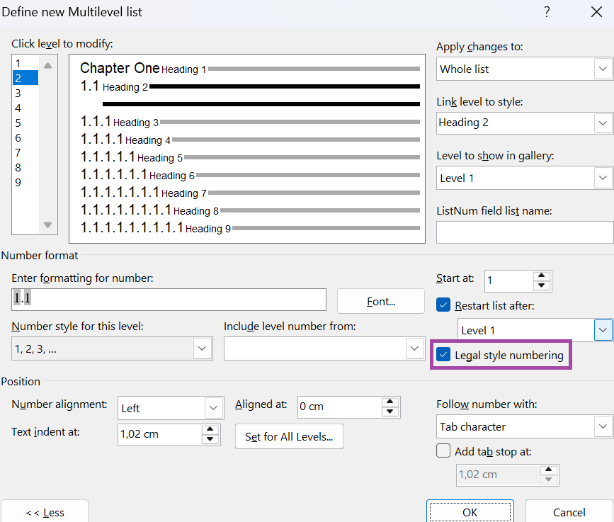Decrease the Start at value
614x522 pixels.
tap(542, 286)
